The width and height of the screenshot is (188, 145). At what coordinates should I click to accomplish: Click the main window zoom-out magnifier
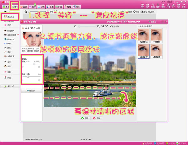click(x=26, y=12)
